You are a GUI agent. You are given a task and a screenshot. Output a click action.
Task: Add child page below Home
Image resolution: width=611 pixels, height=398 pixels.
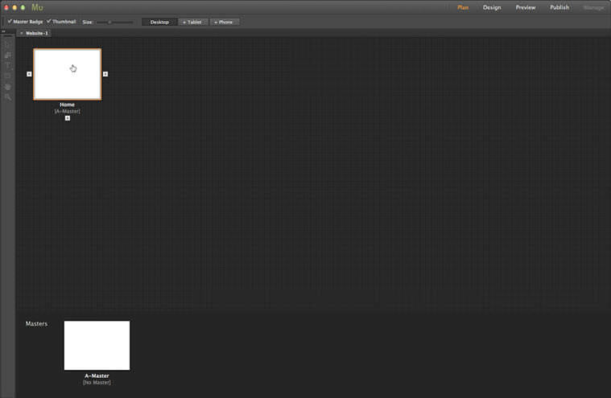click(x=68, y=118)
